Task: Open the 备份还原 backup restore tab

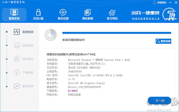Action: tap(63, 15)
